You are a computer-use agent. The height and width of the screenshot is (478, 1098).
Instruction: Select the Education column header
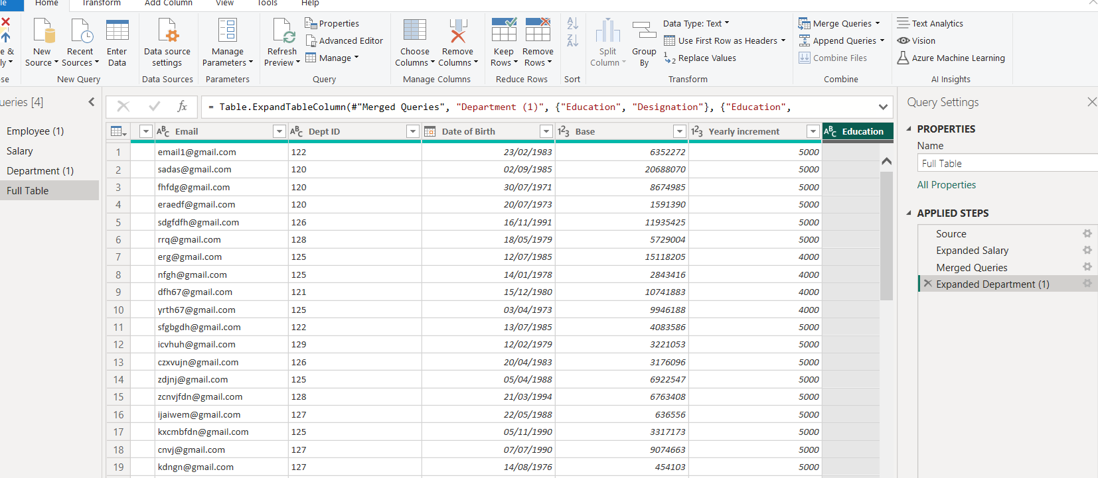point(857,131)
